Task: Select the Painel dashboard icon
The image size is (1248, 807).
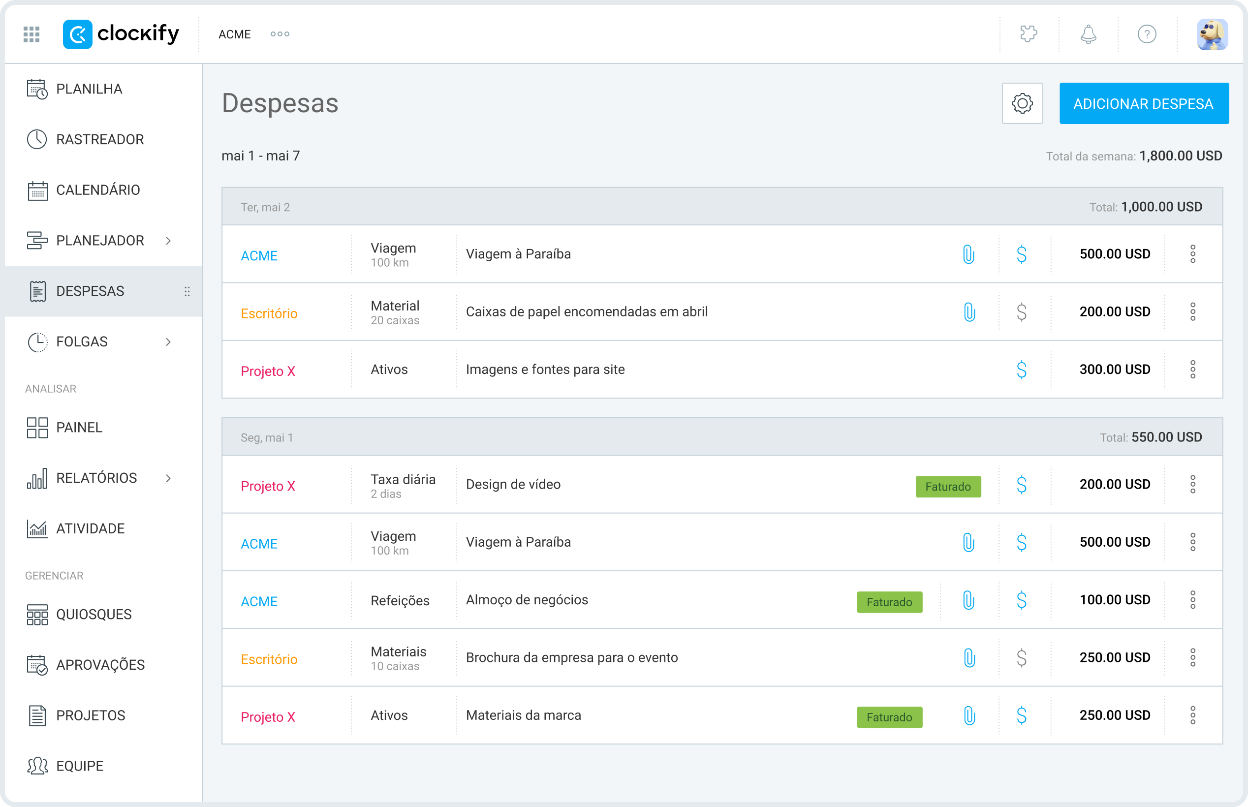Action: (37, 427)
